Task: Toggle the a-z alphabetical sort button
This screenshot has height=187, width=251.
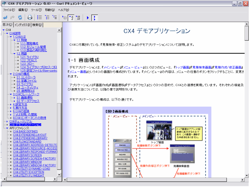Action: 71,18
